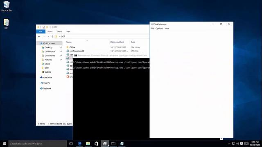The height and width of the screenshot is (147, 262).
Task: Select OneDrive in the navigation pane
Action: point(47,78)
